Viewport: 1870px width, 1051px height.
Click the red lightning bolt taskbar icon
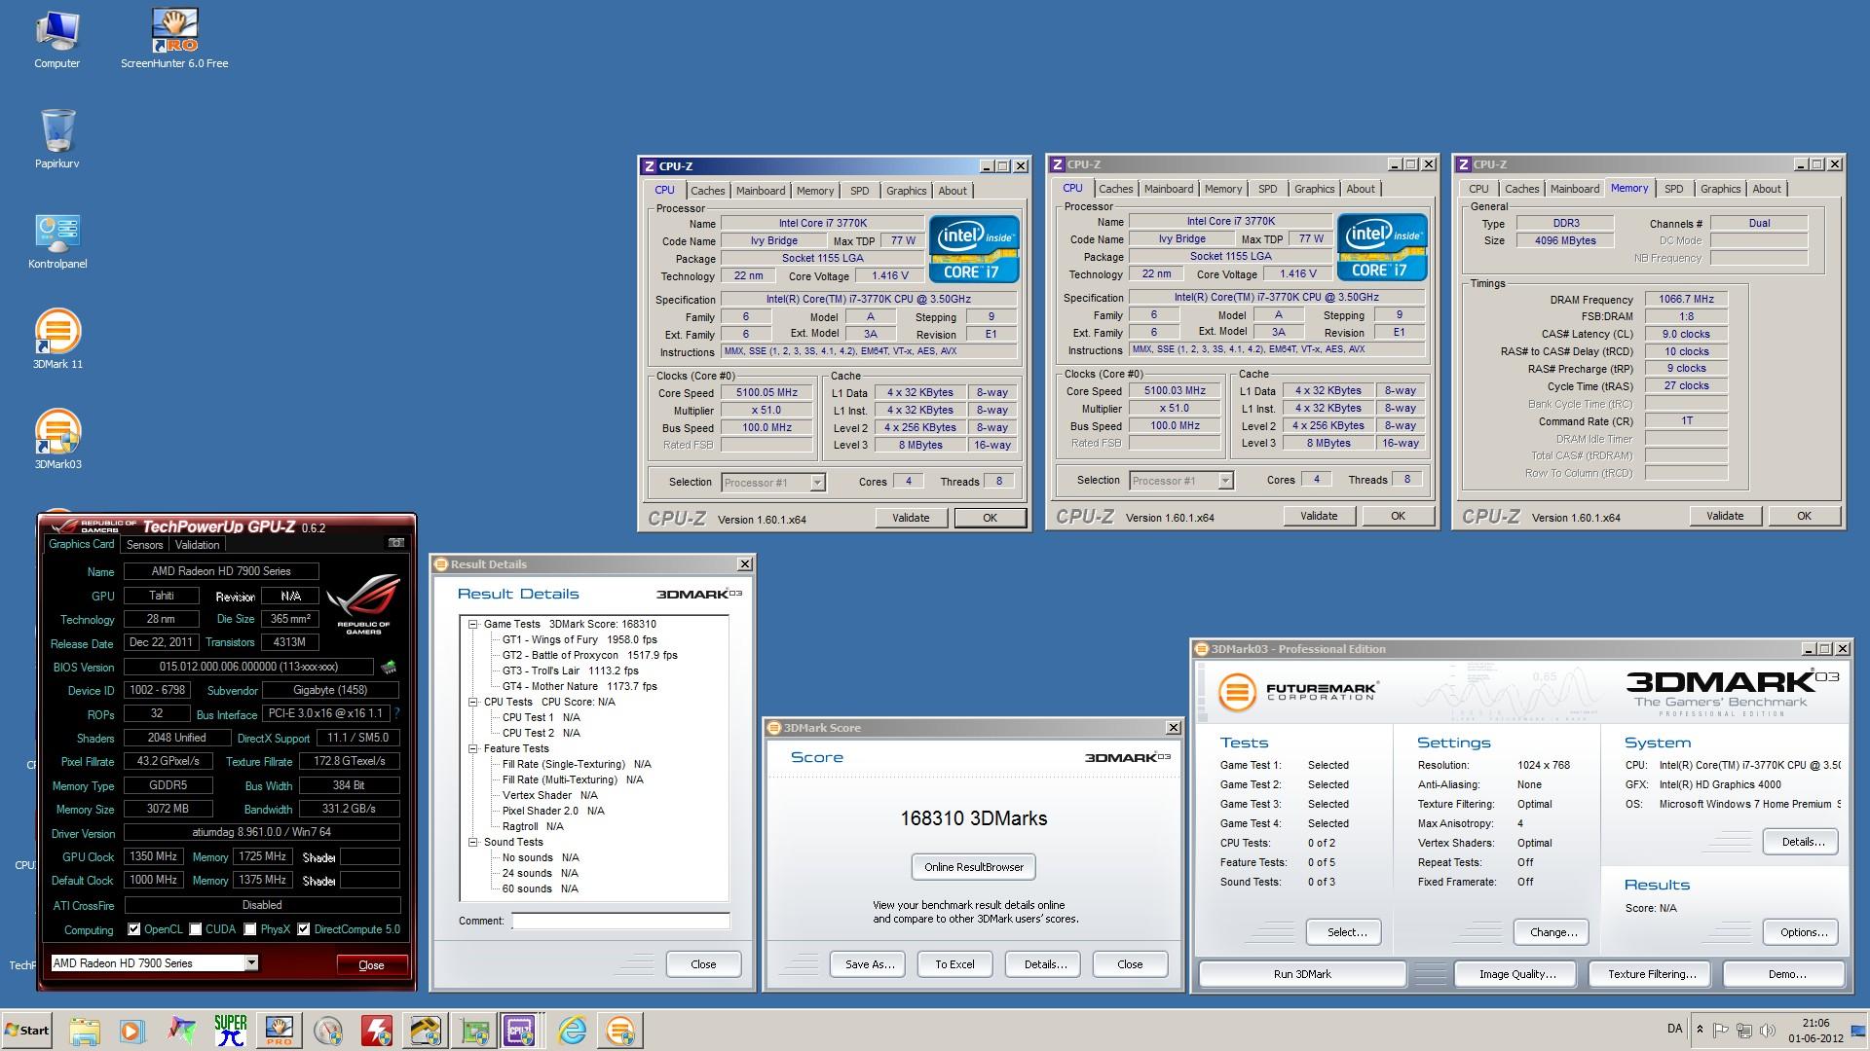click(x=376, y=1031)
